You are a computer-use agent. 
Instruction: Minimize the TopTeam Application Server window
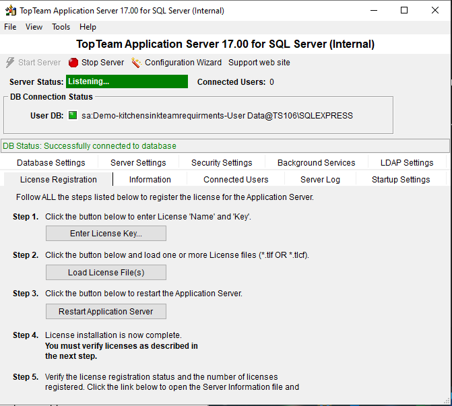pos(374,10)
